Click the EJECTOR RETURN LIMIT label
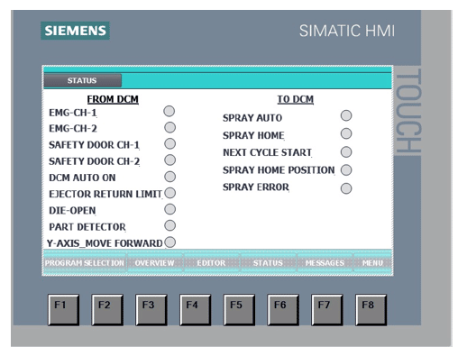Screen dimensions: 467x356 pyautogui.click(x=105, y=194)
